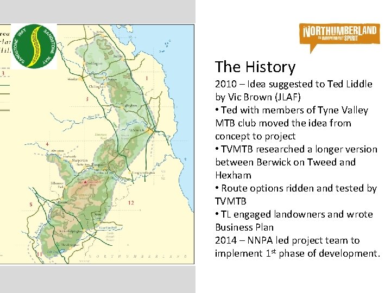Screen dimensions: 391x293
Task: Click the number 5 map region label
Action: point(31,205)
